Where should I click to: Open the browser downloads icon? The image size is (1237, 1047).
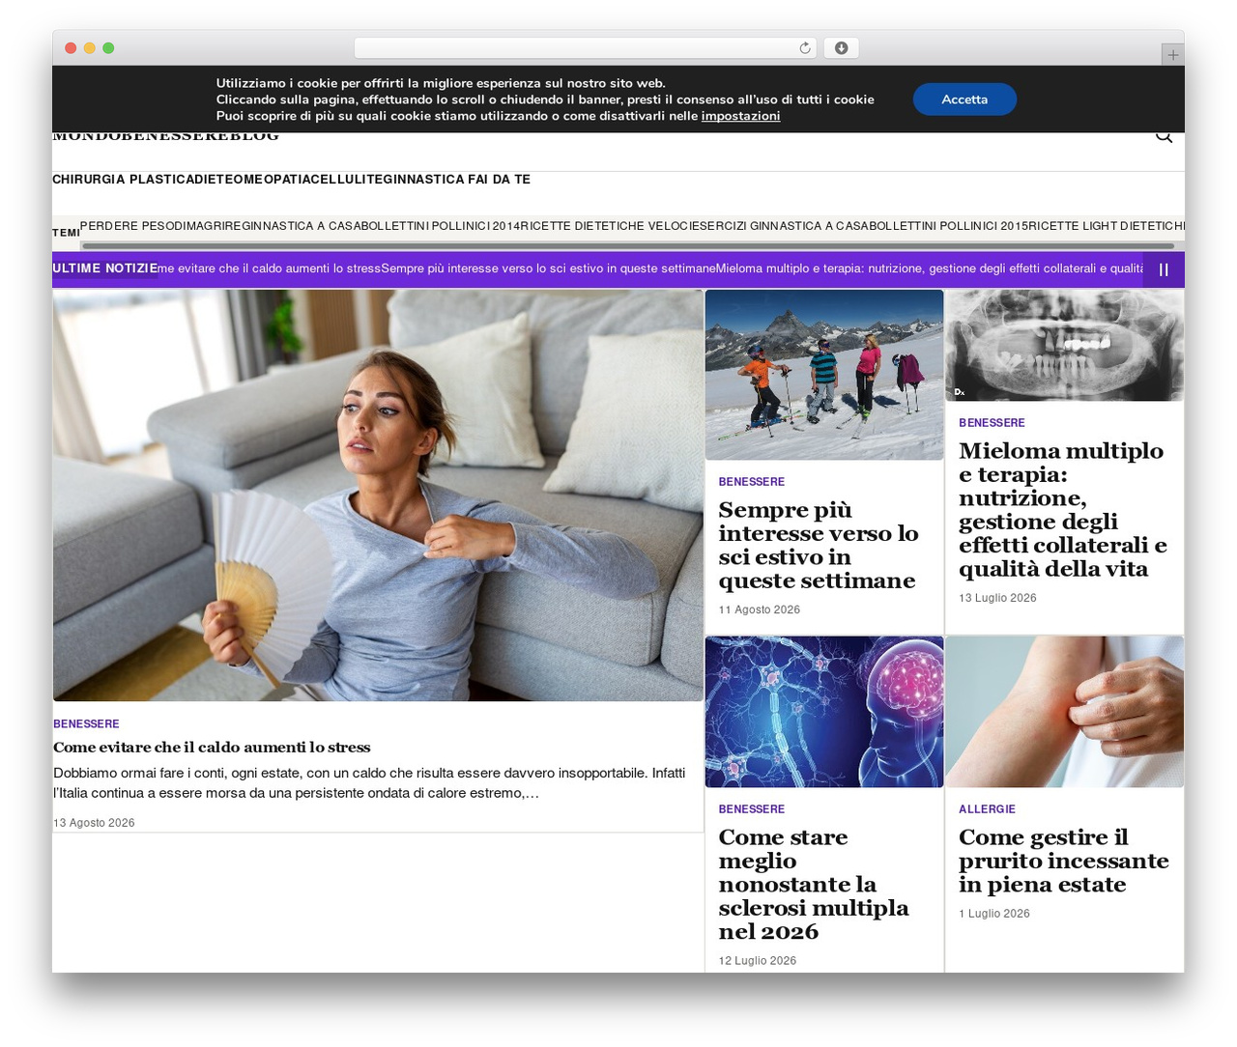841,48
